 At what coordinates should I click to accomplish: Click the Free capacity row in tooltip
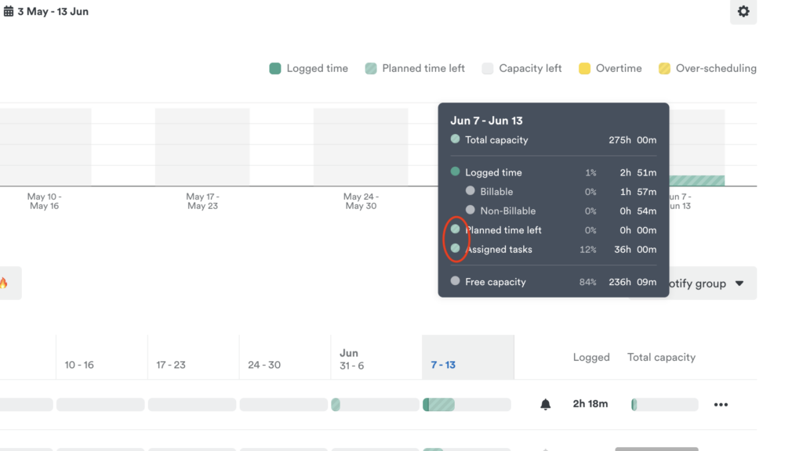coord(553,282)
